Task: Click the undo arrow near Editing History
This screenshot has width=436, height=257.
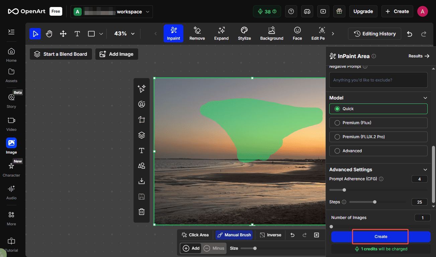Action: coord(410,34)
